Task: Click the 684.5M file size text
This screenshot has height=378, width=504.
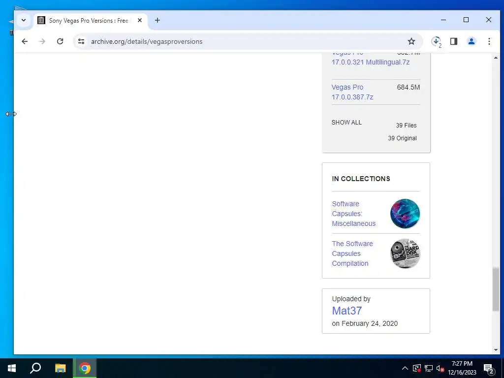Action: click(x=408, y=88)
